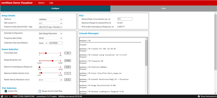
Task: Click the RCS value 0.000777
Action: [121, 27]
